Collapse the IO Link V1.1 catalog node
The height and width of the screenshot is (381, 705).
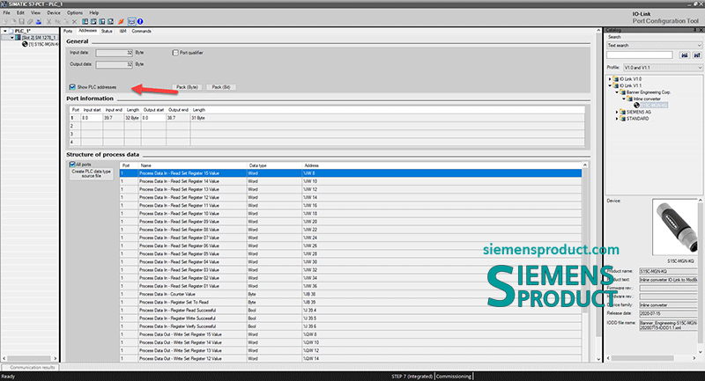(x=610, y=85)
